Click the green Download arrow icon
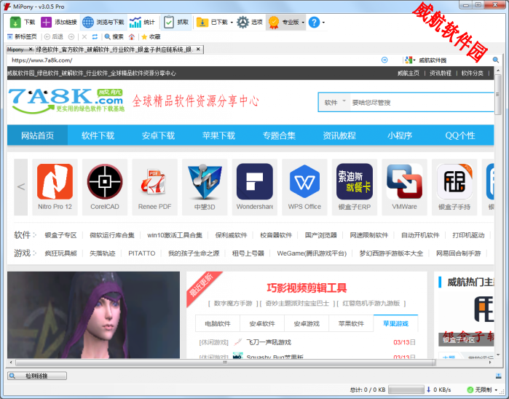This screenshot has height=399, width=509. [15, 23]
